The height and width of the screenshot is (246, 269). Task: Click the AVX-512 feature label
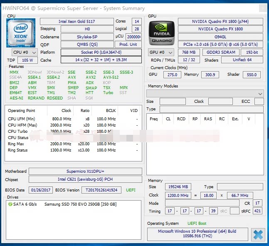click(111, 77)
